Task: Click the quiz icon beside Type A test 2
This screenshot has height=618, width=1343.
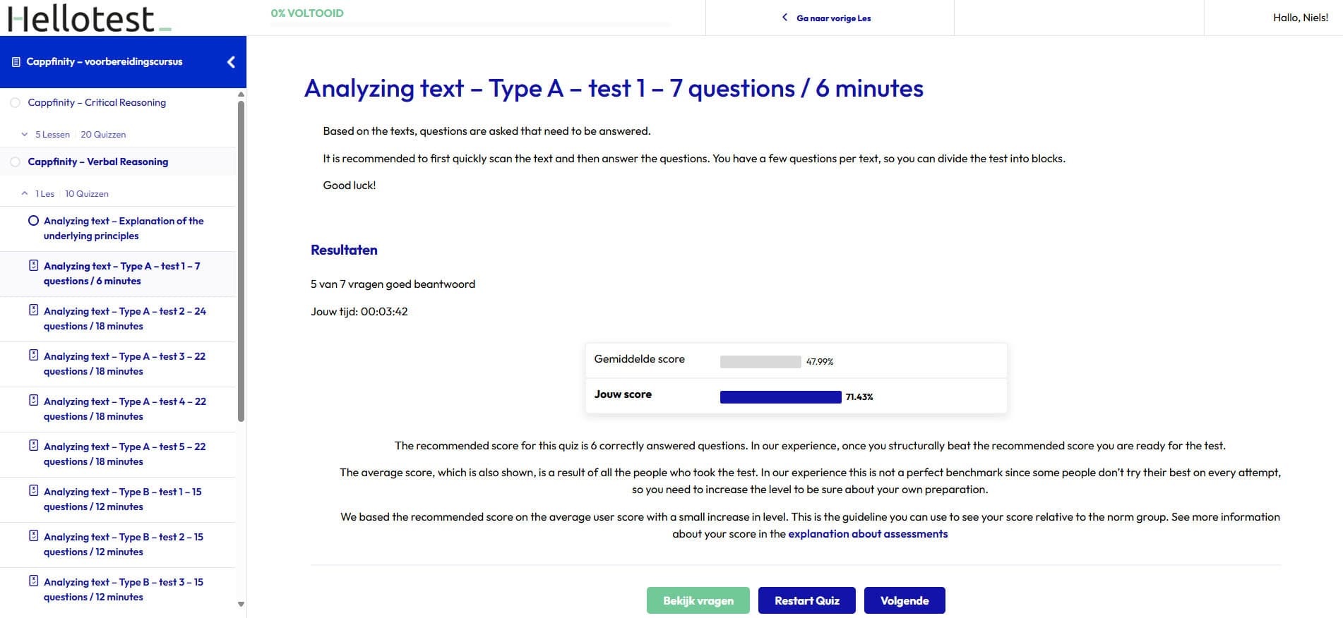Action: (x=33, y=311)
